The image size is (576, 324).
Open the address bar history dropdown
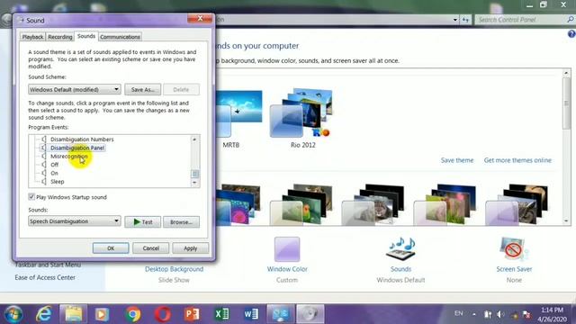pos(455,20)
